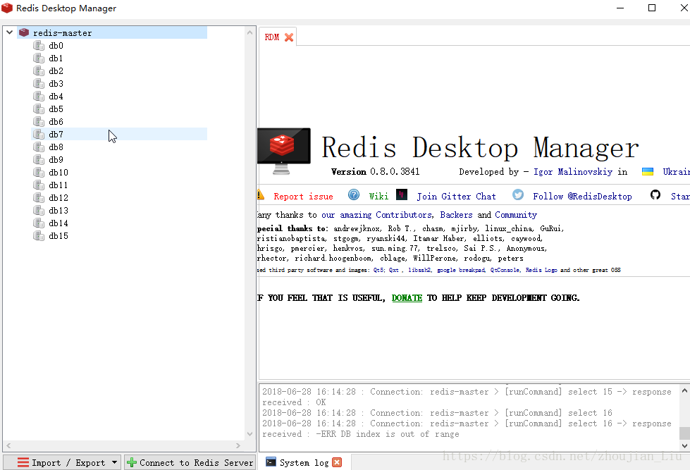The width and height of the screenshot is (690, 470).
Task: Switch to the RDM tab
Action: tap(272, 37)
